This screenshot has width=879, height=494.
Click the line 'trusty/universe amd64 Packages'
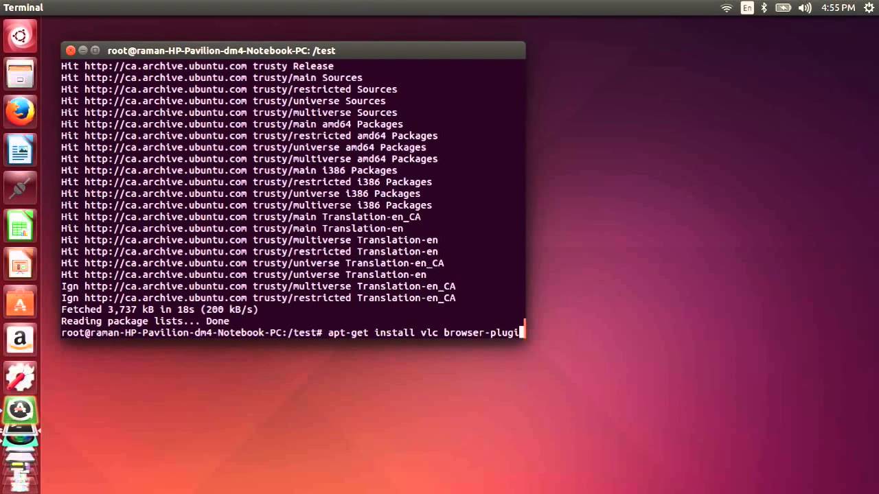(x=244, y=148)
